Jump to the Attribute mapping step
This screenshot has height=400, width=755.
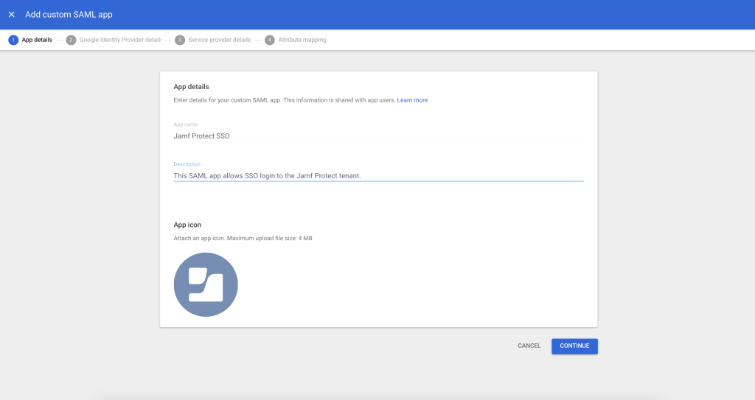(302, 40)
